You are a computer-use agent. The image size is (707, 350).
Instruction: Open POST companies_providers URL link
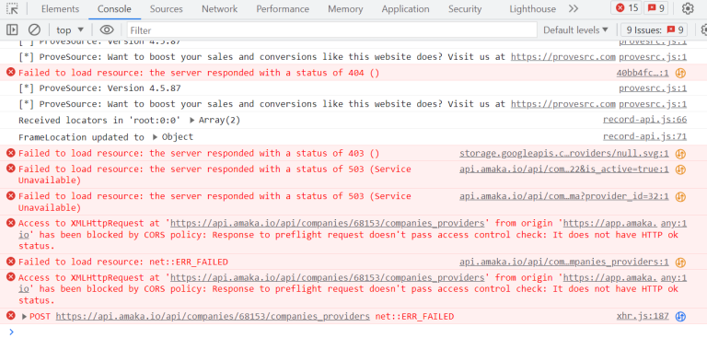pos(213,317)
